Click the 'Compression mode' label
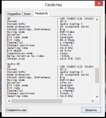The image size is (106, 118). click(20, 53)
